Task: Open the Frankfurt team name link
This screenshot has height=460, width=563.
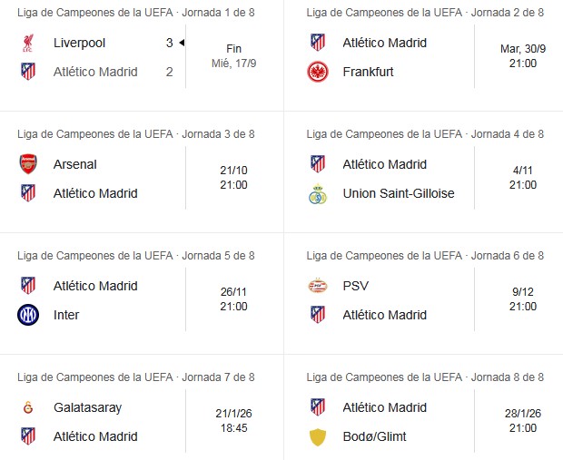Action: click(x=368, y=72)
